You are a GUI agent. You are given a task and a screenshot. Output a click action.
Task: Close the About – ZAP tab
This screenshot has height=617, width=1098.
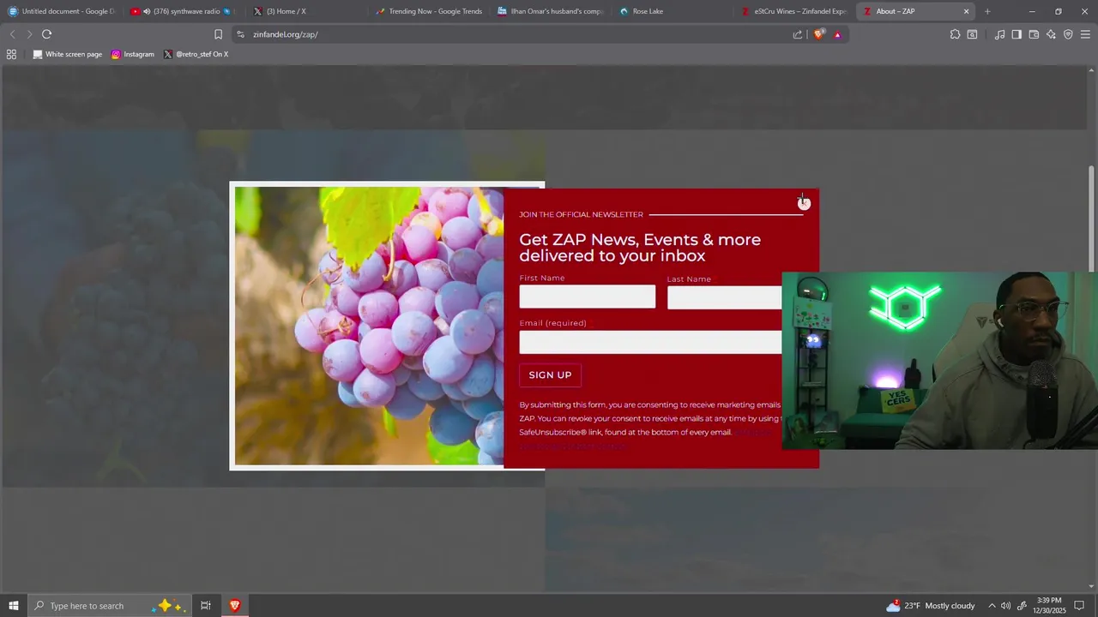967,11
